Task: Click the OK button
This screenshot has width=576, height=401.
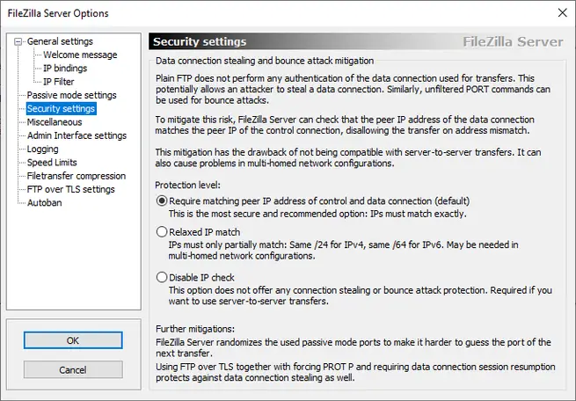Action: point(73,340)
